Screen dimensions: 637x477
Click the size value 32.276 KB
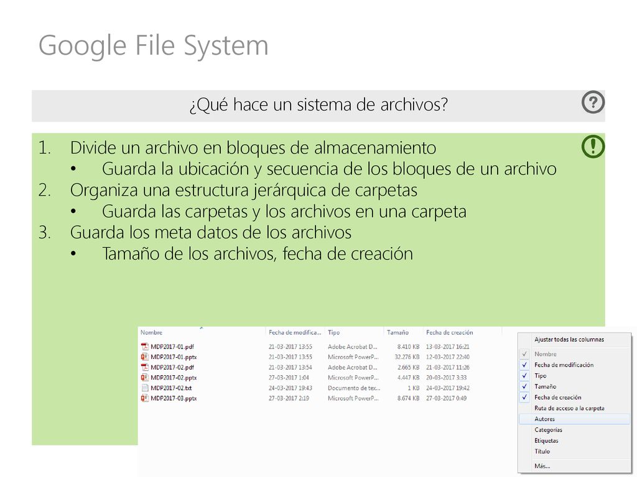coord(407,357)
